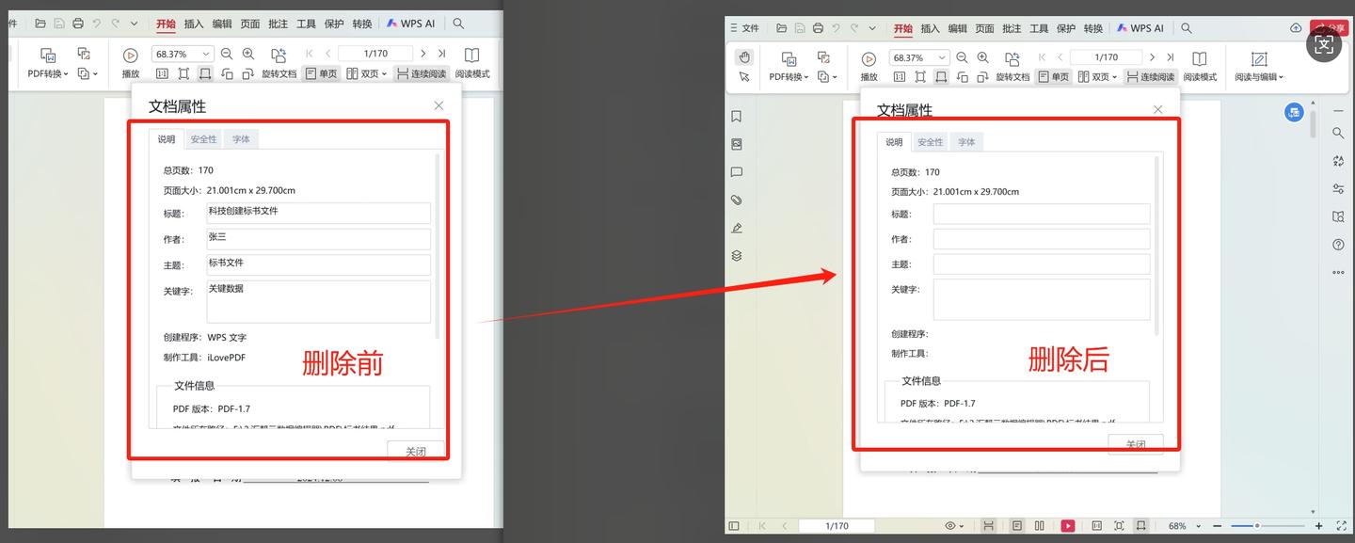Go to next page in right window toolbar
The width and height of the screenshot is (1355, 543).
(x=1155, y=57)
